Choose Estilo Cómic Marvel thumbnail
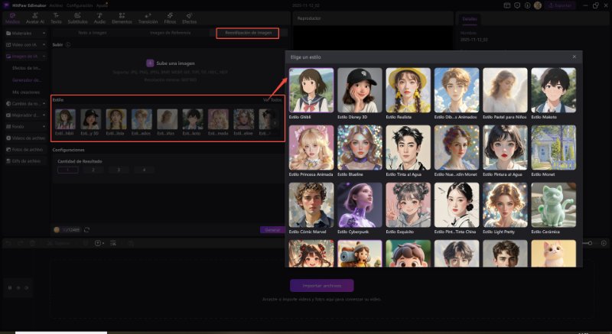This screenshot has height=334, width=612. (x=311, y=205)
